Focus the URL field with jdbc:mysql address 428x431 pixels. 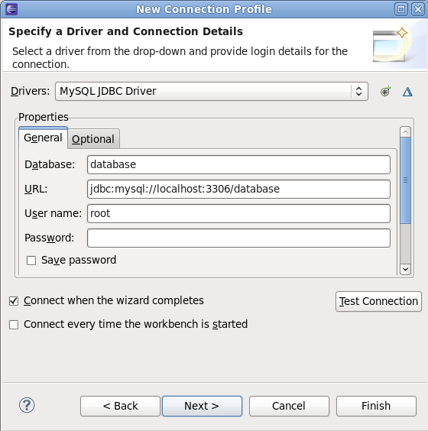pyautogui.click(x=238, y=189)
